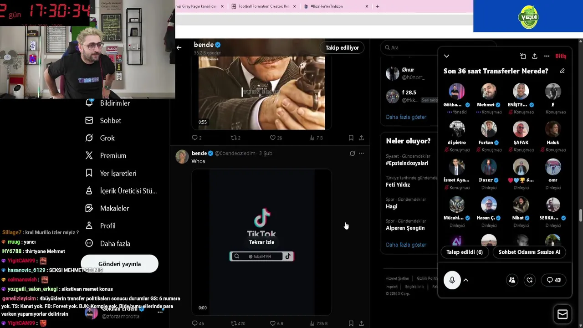Switch to the Giray Kaçar kanalı tab
Screen dimensions: 583x328
pos(196,6)
